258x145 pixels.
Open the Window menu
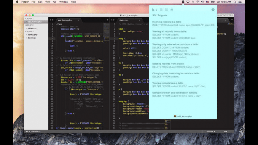point(63,2)
